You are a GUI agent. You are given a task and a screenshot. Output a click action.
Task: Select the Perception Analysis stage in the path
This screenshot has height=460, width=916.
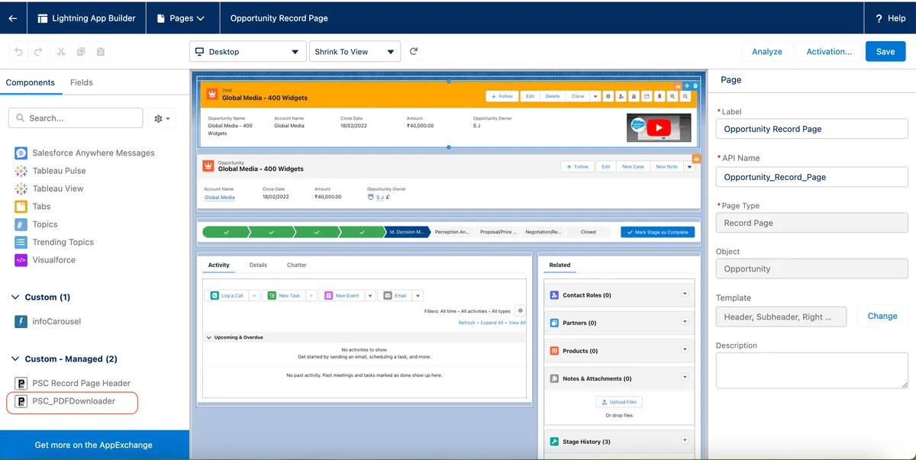452,232
